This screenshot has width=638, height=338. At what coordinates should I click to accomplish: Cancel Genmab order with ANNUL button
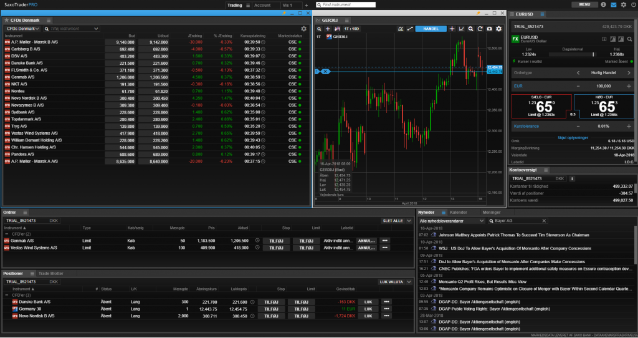click(x=366, y=241)
